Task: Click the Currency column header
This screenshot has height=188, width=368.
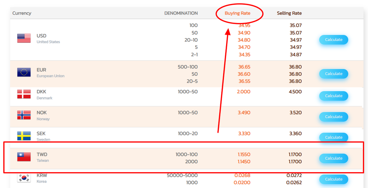Action: tap(22, 13)
